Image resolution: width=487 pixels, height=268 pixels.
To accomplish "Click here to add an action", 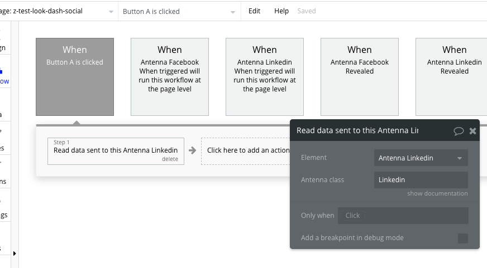I will click(246, 150).
